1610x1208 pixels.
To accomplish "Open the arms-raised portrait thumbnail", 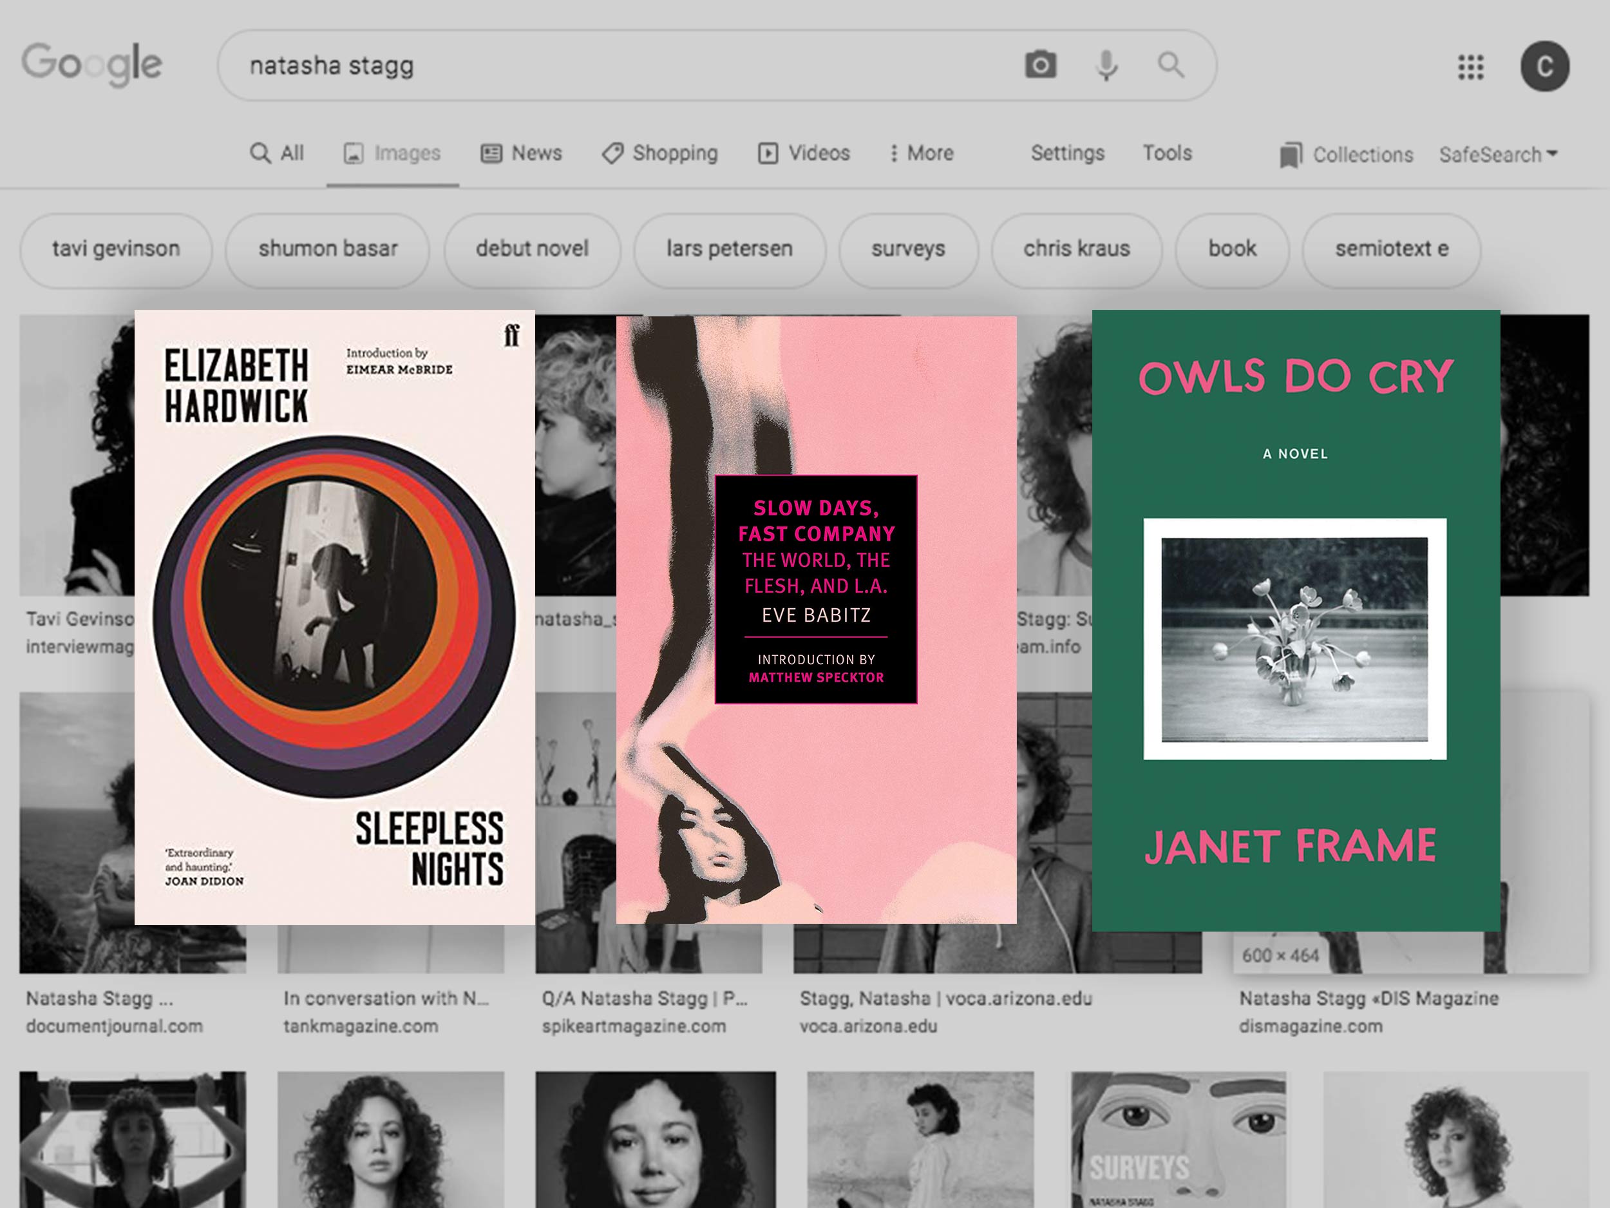I will pyautogui.click(x=133, y=1140).
